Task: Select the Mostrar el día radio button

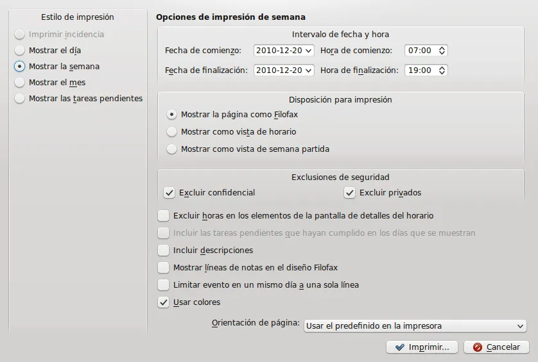Action: [19, 51]
